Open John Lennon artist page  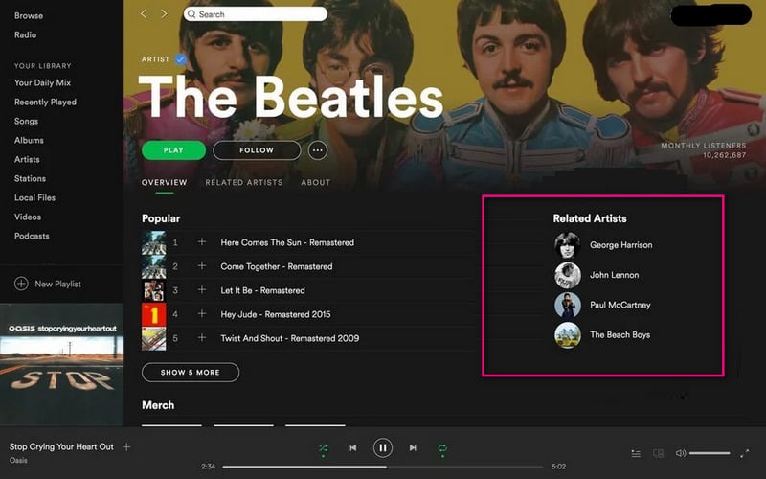tap(614, 275)
